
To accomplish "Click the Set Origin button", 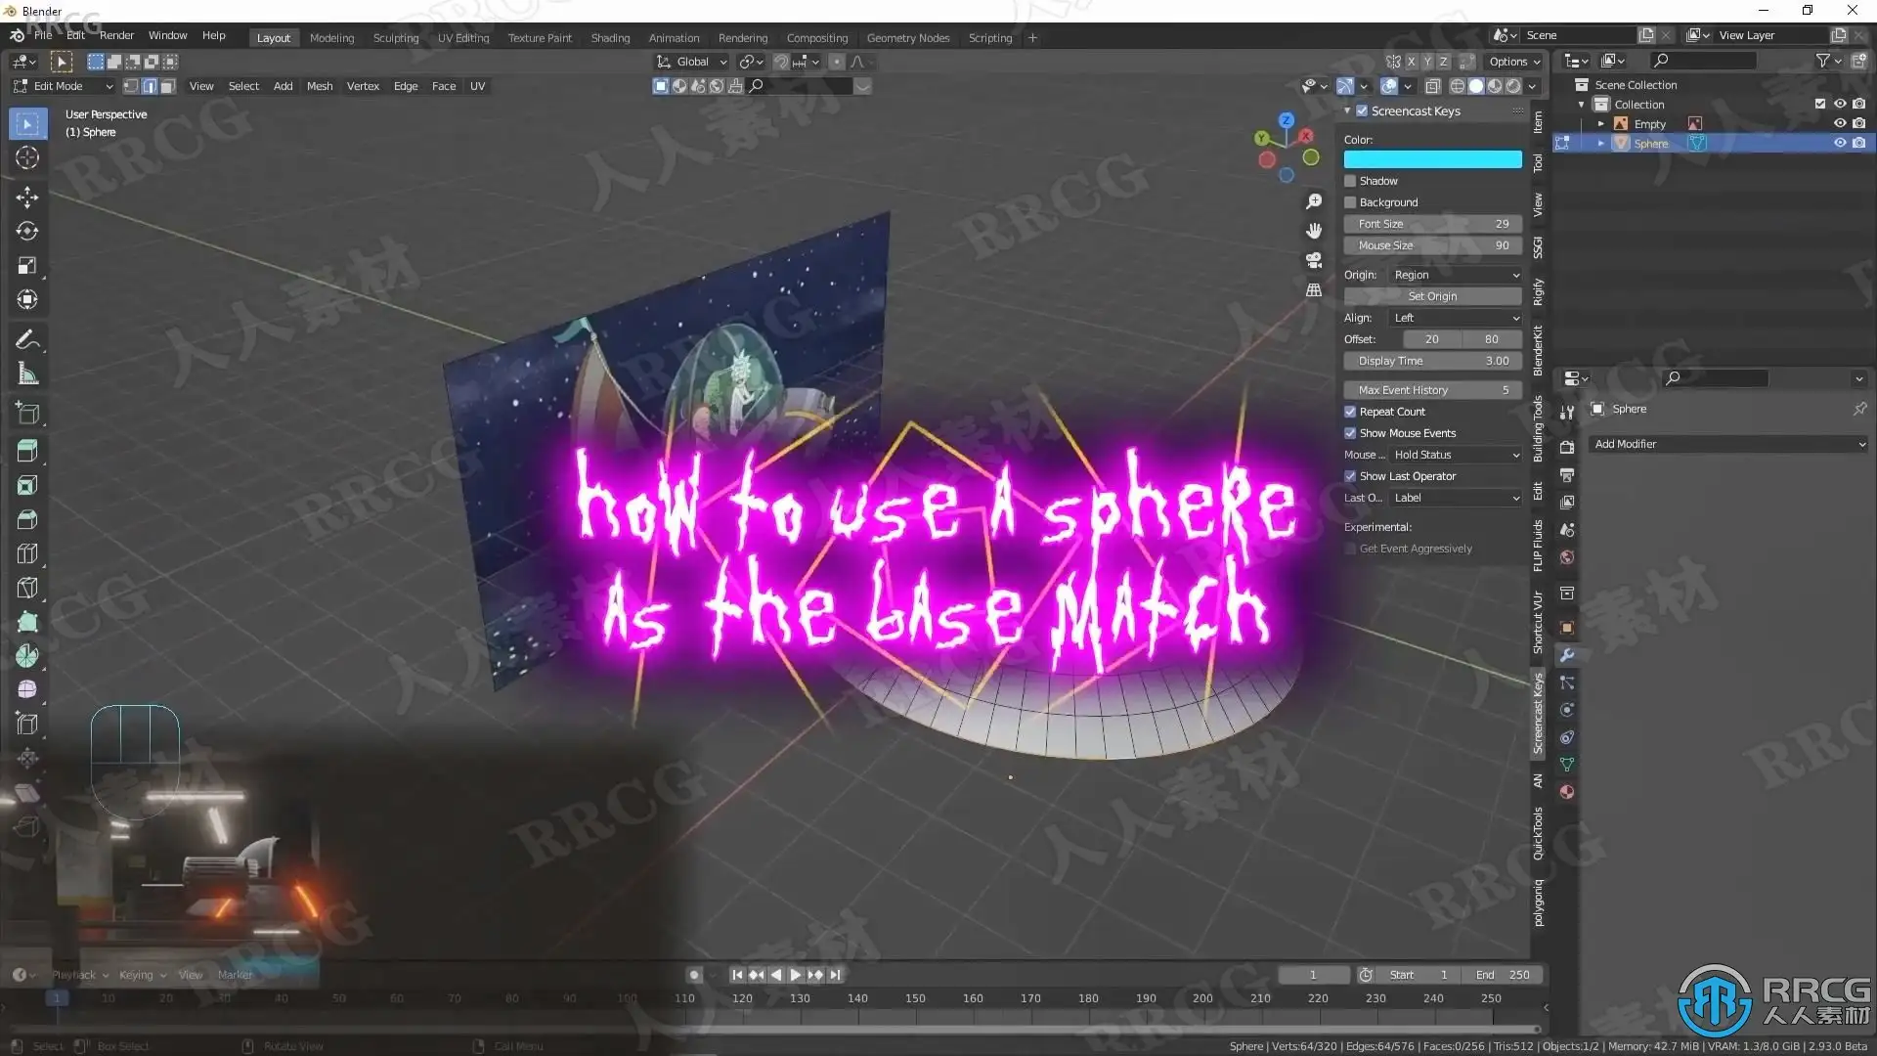I will coord(1432,296).
